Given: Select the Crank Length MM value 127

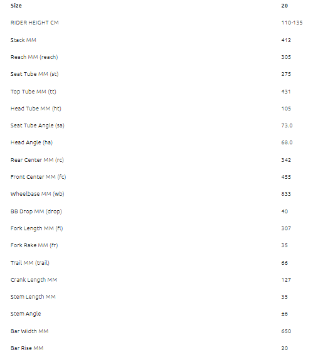Looking at the screenshot, I should pyautogui.click(x=286, y=280).
